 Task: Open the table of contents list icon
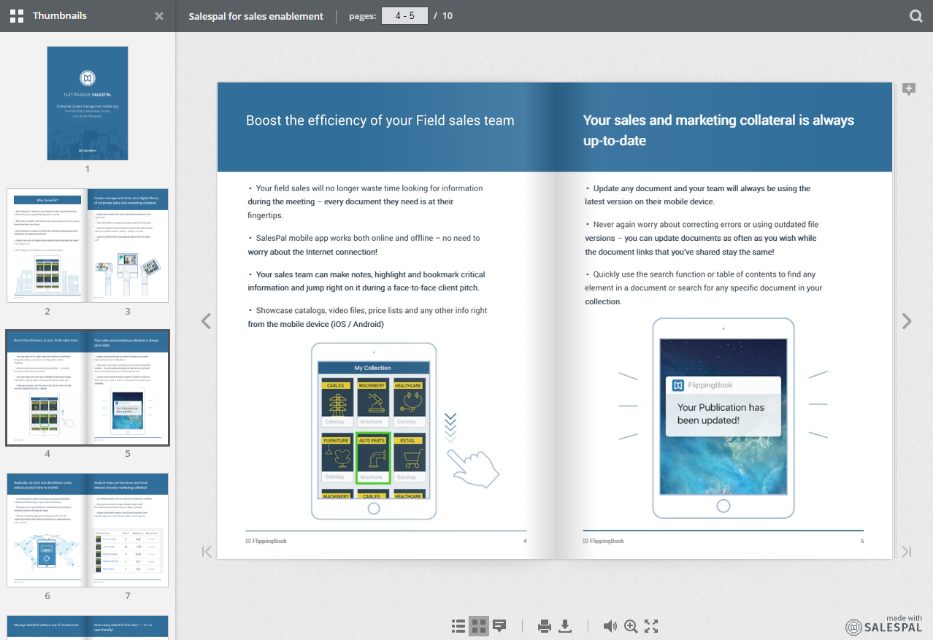click(x=458, y=626)
